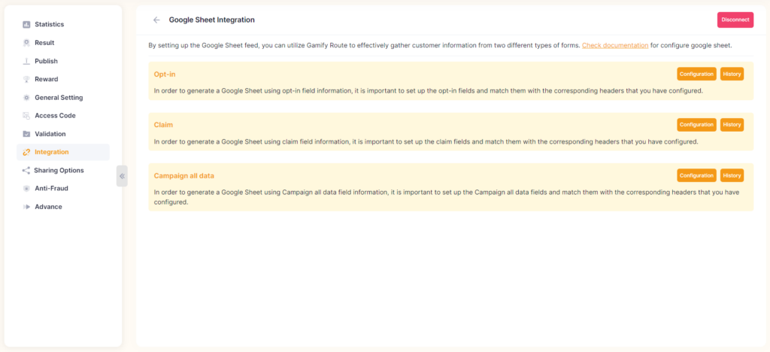View History for Opt-in
770x352 pixels.
point(732,74)
